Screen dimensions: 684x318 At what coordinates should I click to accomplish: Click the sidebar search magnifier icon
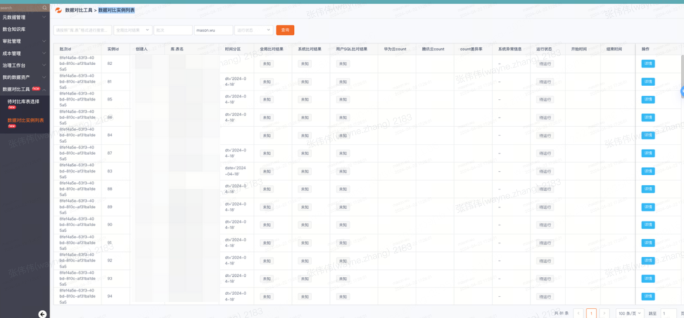tap(44, 8)
